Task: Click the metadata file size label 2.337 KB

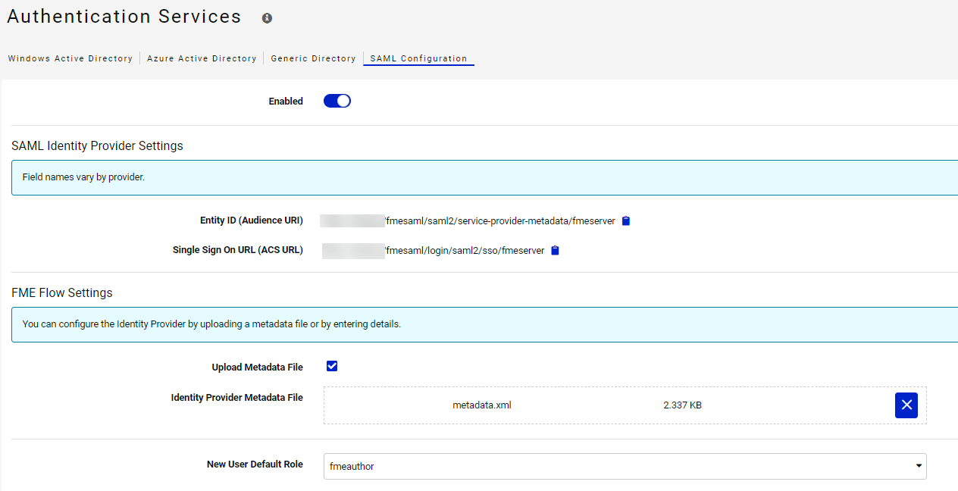Action: 682,405
